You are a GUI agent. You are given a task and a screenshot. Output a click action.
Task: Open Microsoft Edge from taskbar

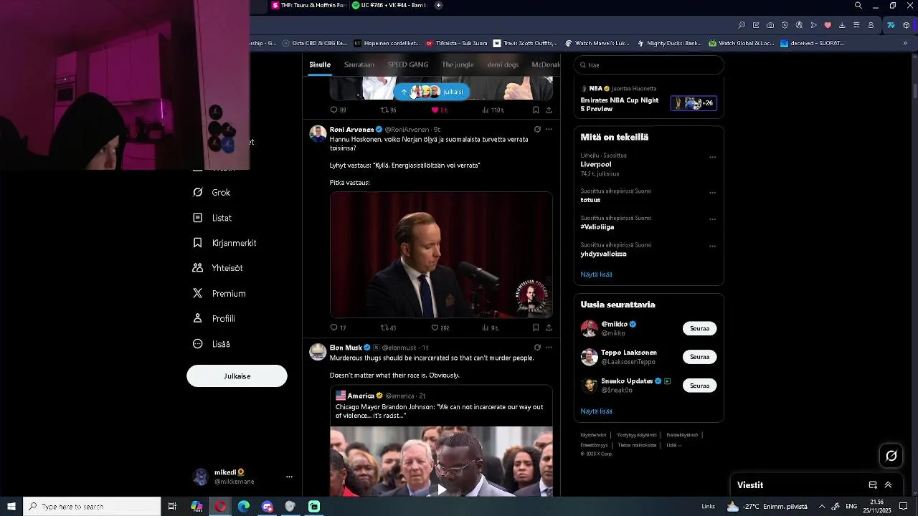point(244,507)
